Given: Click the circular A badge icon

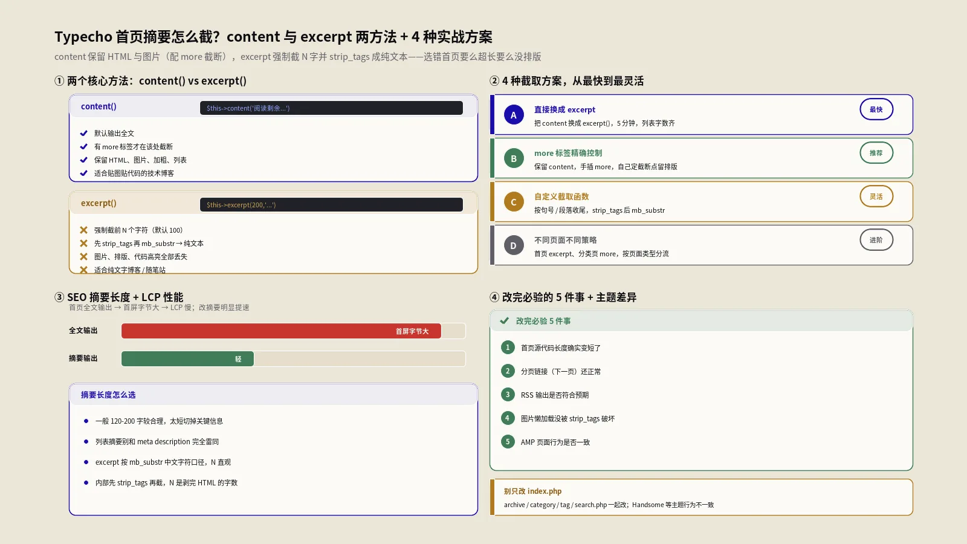Looking at the screenshot, I should click(514, 115).
